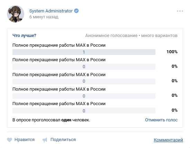190x148 pixels.
Task: Open the post timestamp '6 минут назад'
Action: click(44, 17)
